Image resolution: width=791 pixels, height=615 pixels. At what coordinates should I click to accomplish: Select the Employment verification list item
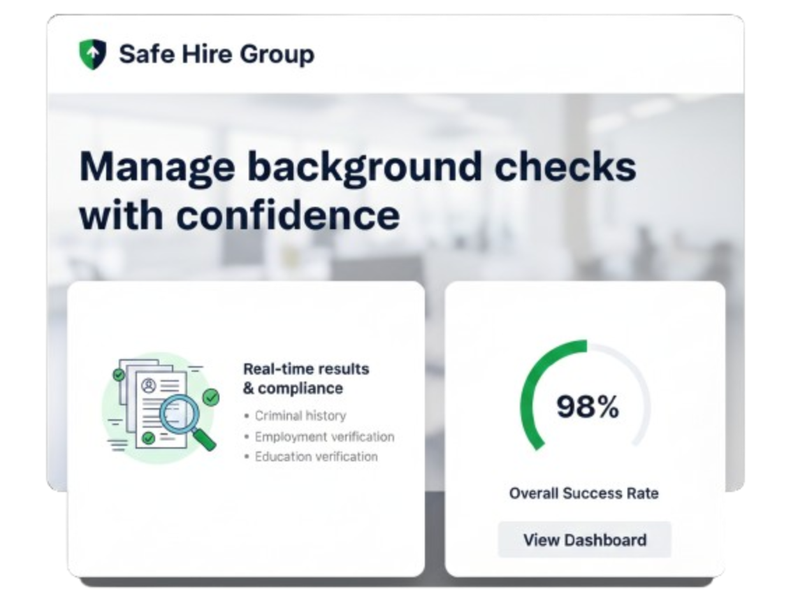coord(324,437)
